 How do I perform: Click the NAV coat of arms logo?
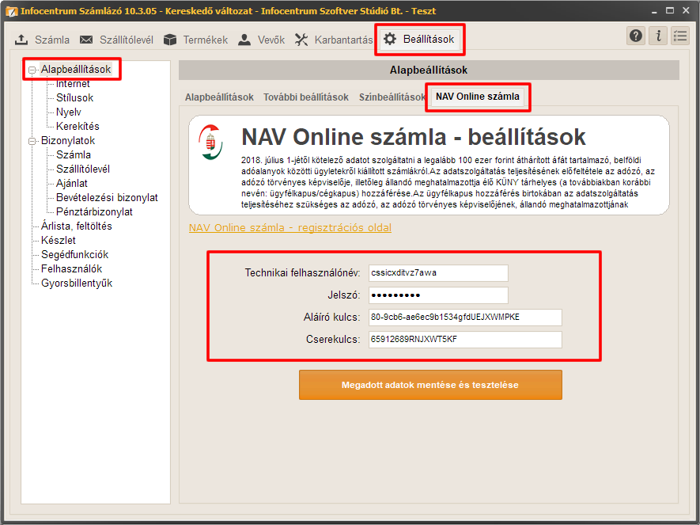click(210, 142)
